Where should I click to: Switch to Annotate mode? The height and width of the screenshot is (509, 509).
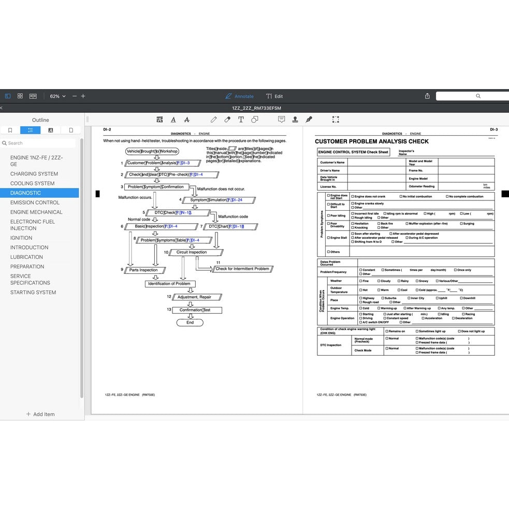(x=239, y=96)
